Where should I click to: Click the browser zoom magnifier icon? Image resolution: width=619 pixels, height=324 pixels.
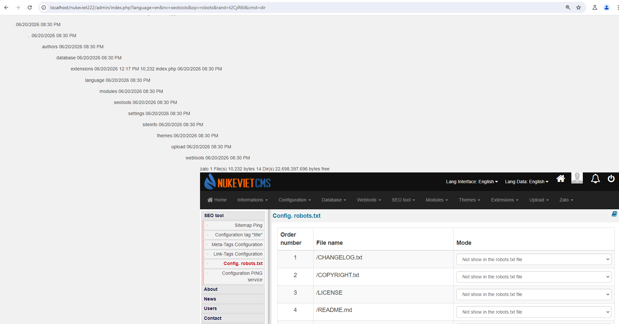click(568, 7)
